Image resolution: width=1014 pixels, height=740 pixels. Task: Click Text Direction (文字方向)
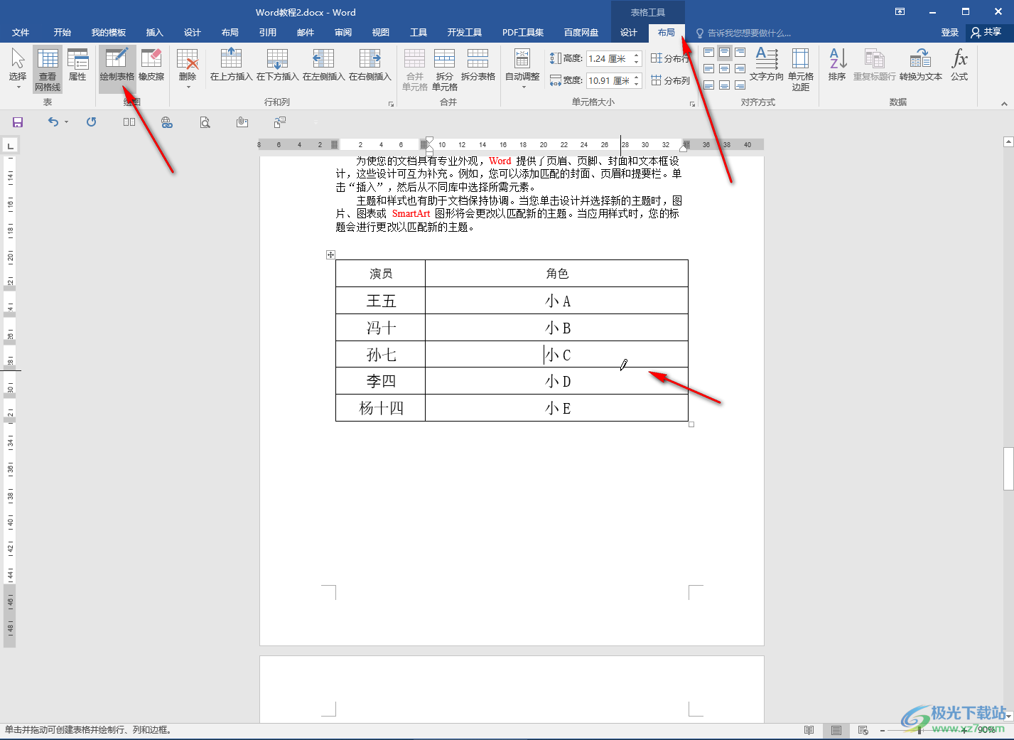(767, 65)
